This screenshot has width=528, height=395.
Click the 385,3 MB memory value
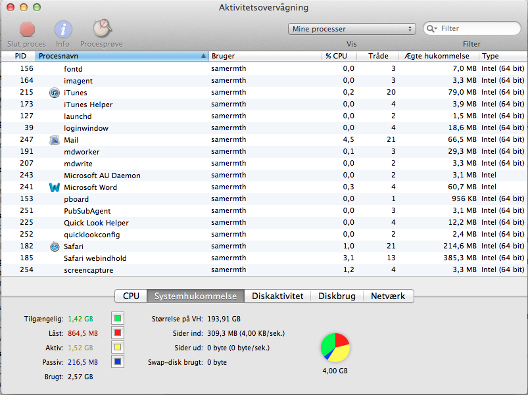pyautogui.click(x=460, y=258)
